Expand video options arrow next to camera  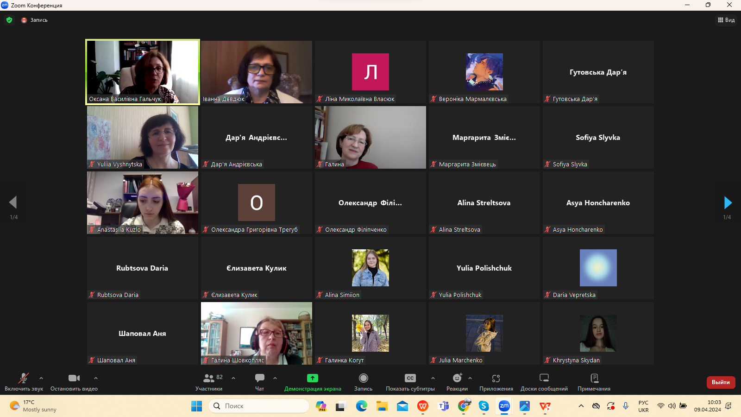pyautogui.click(x=96, y=378)
